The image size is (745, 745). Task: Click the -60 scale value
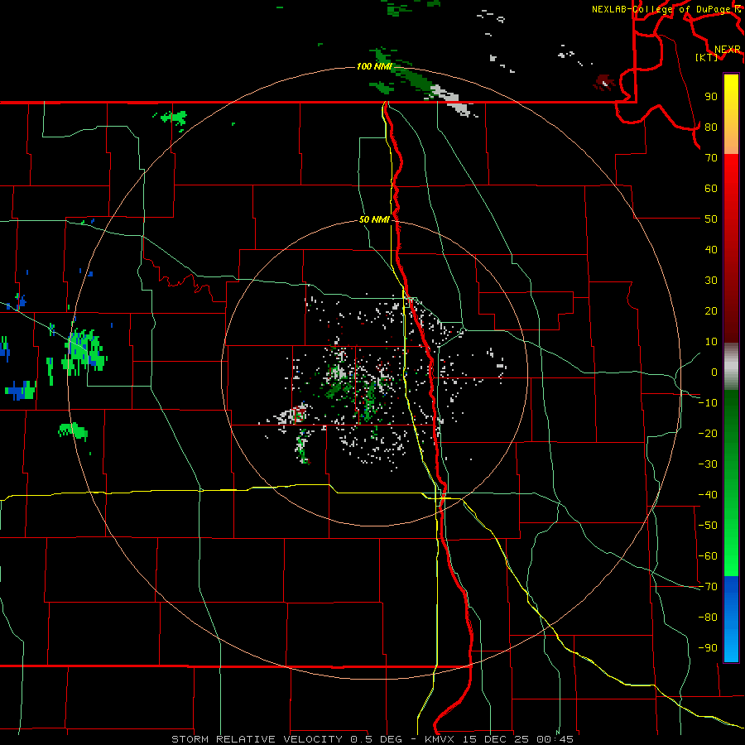tap(708, 556)
